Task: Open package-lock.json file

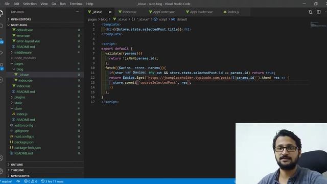Action: (28, 148)
